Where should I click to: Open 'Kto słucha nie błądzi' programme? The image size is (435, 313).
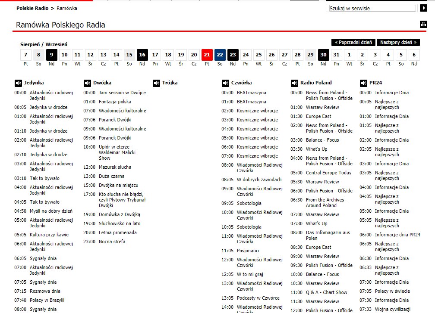point(122,200)
